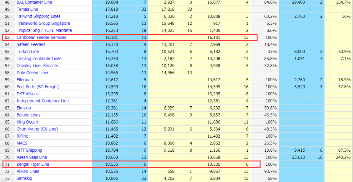353x182 pixels.
Task: Open the MACS link
Action: [22, 143]
